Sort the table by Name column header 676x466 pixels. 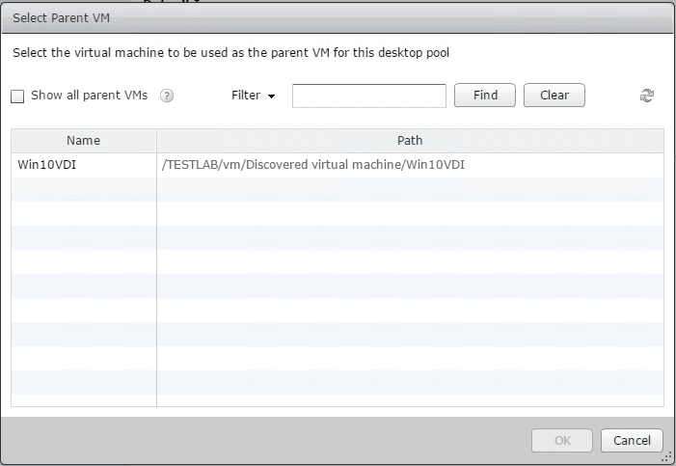pyautogui.click(x=84, y=141)
